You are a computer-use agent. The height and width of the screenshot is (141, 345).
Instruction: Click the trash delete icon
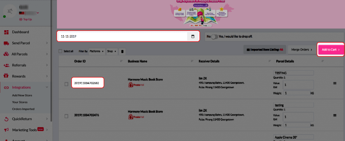(122, 51)
